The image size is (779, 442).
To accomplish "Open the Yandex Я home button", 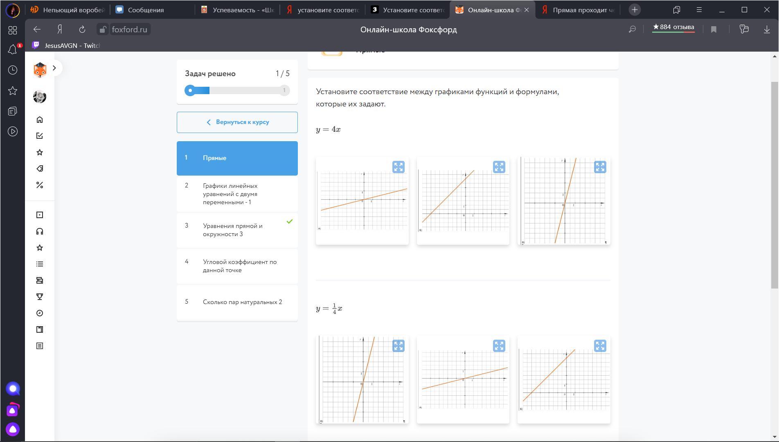I will [x=60, y=29].
